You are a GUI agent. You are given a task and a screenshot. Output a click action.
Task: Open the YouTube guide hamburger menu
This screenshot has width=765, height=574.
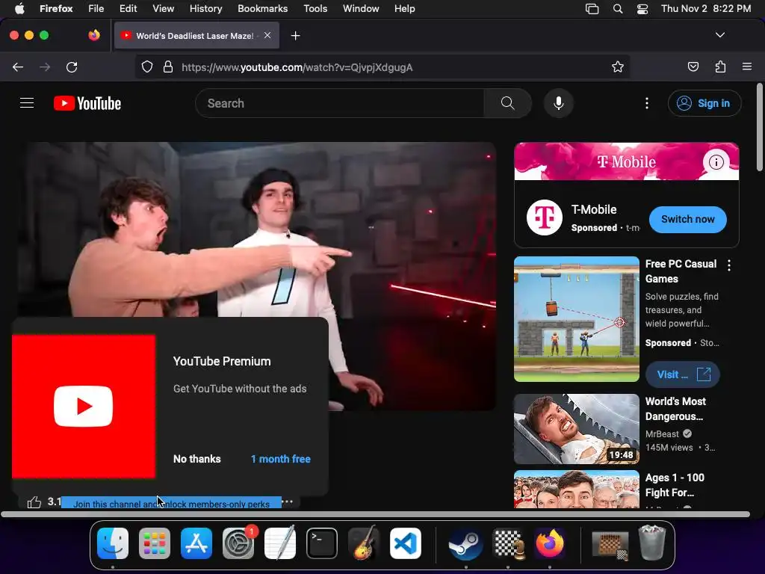pos(27,103)
